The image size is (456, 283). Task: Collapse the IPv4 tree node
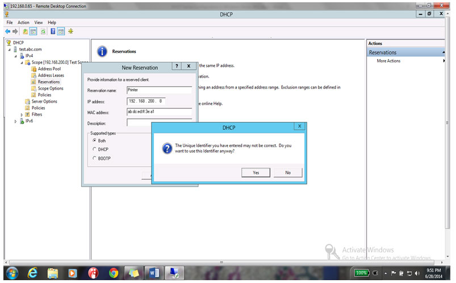(16, 56)
